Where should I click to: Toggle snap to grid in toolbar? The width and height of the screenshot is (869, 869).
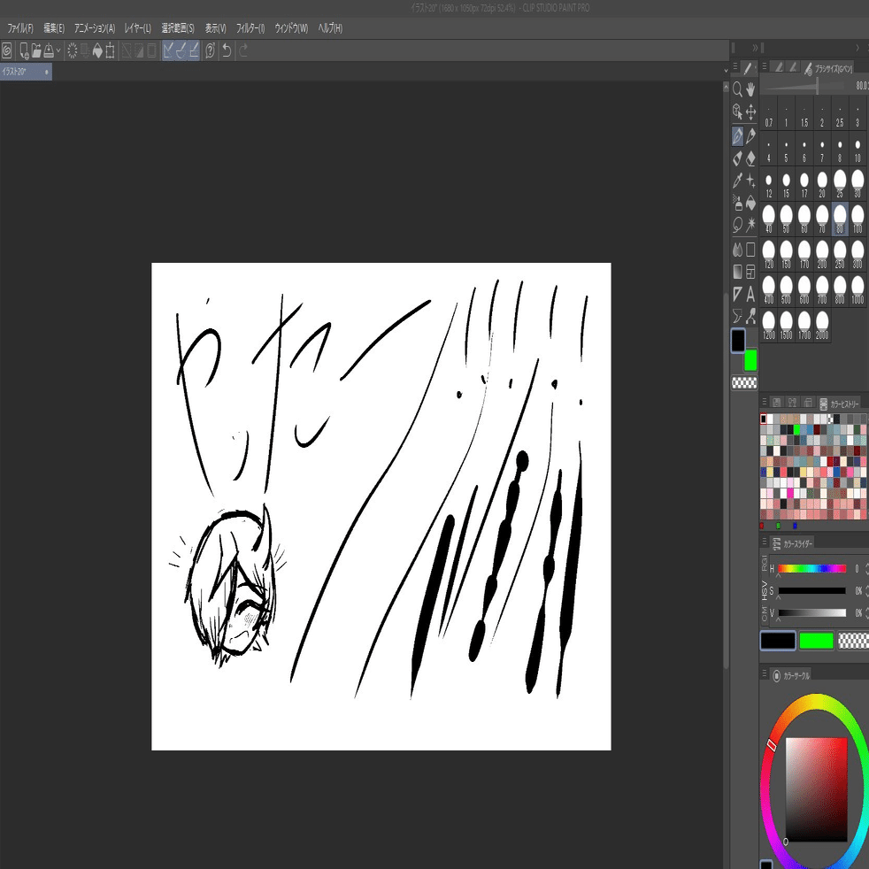[194, 51]
